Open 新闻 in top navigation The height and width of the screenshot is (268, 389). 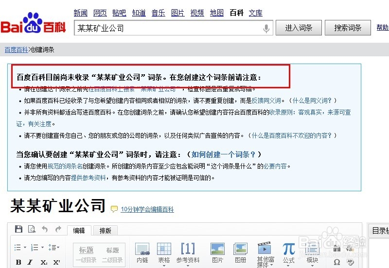click(x=80, y=13)
